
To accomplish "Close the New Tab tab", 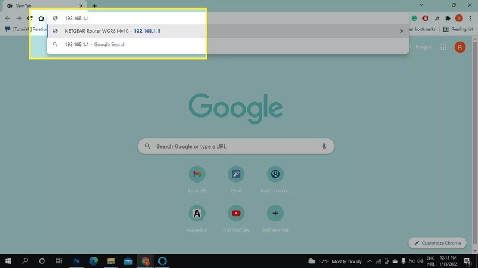I will coord(81,6).
